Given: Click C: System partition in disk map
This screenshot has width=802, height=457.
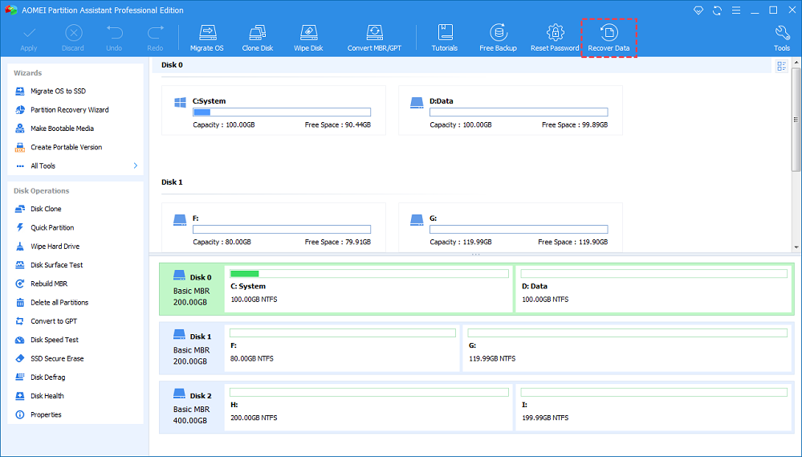Looking at the screenshot, I should pos(368,289).
